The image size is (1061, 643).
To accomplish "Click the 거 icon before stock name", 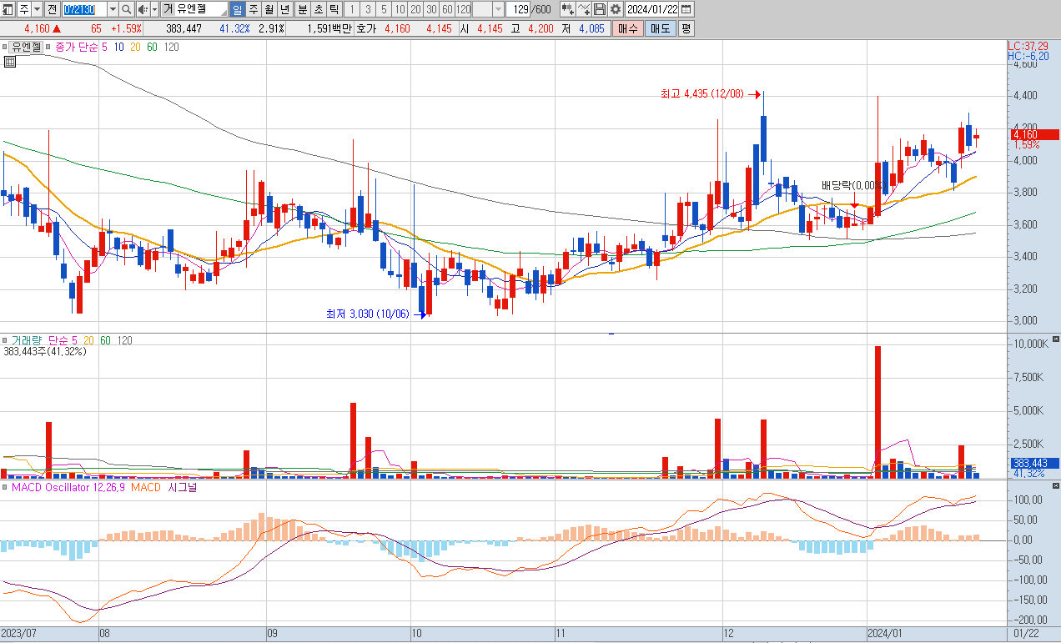I will (x=168, y=9).
